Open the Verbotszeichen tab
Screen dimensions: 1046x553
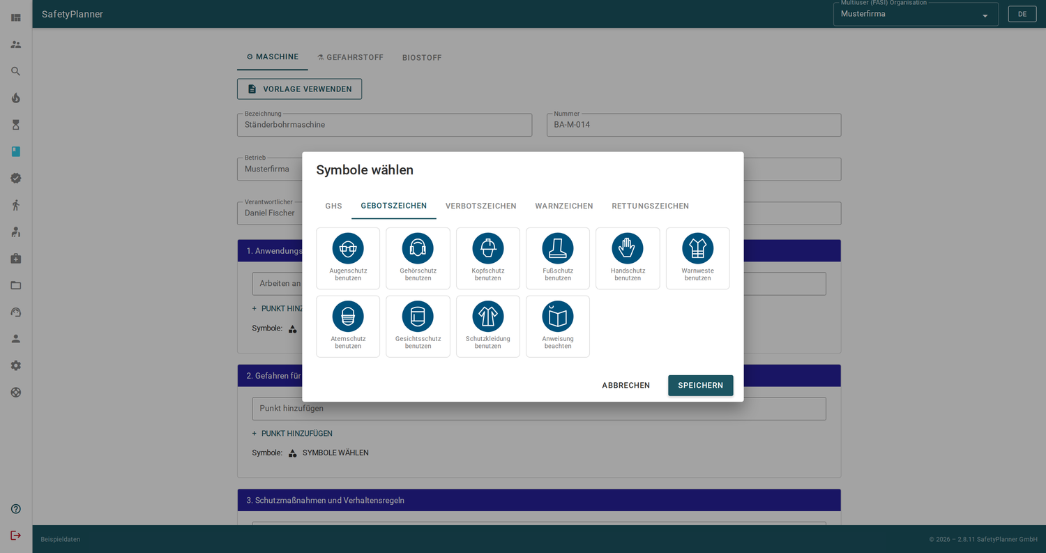[x=481, y=206]
